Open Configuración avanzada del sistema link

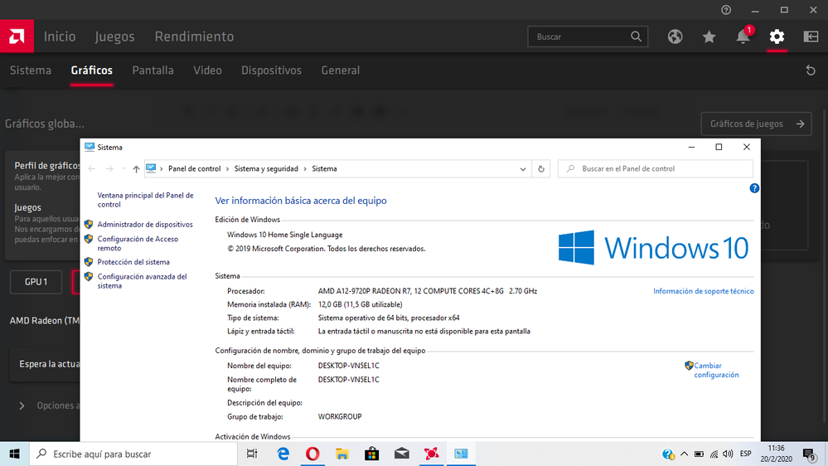click(x=142, y=281)
